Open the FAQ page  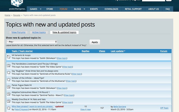(168, 9)
